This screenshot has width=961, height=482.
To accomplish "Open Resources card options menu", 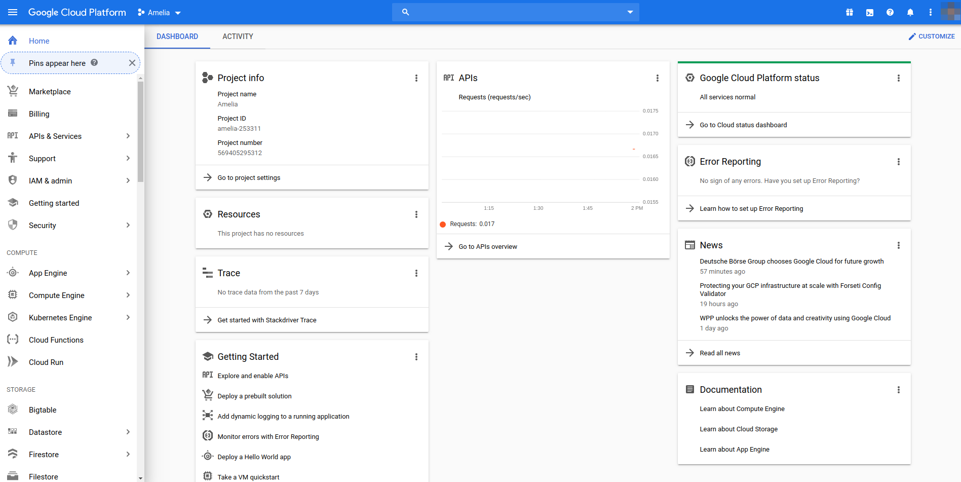I will (x=416, y=214).
